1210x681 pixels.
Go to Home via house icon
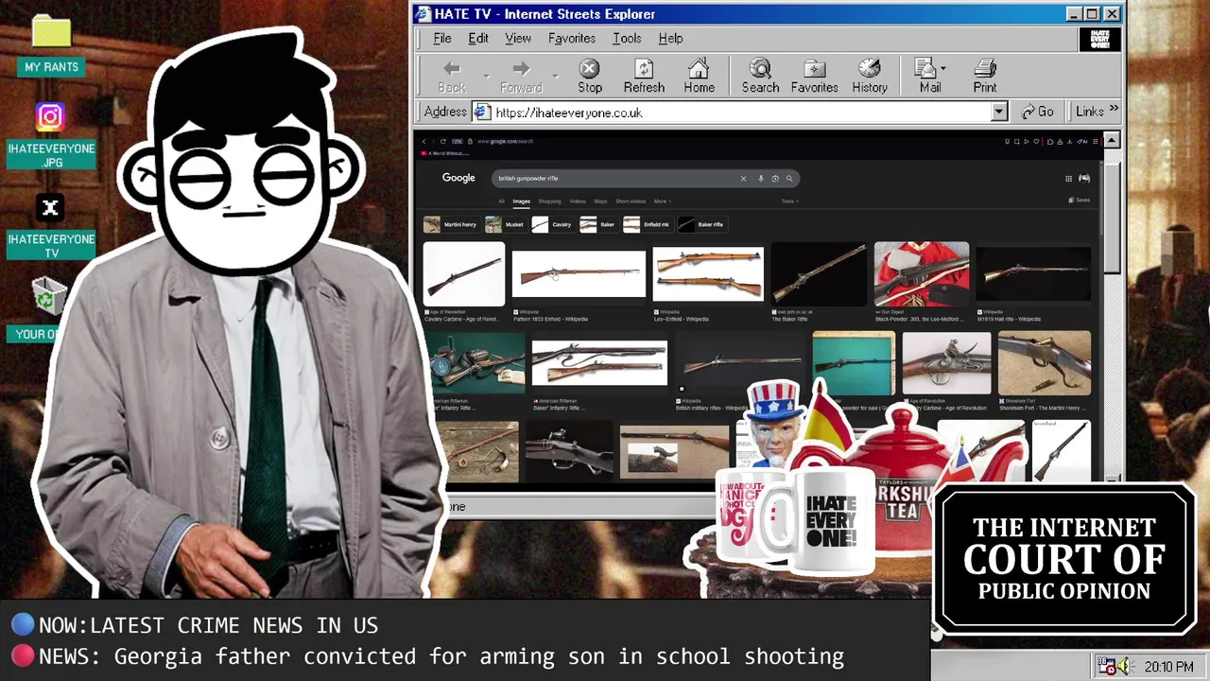(699, 76)
